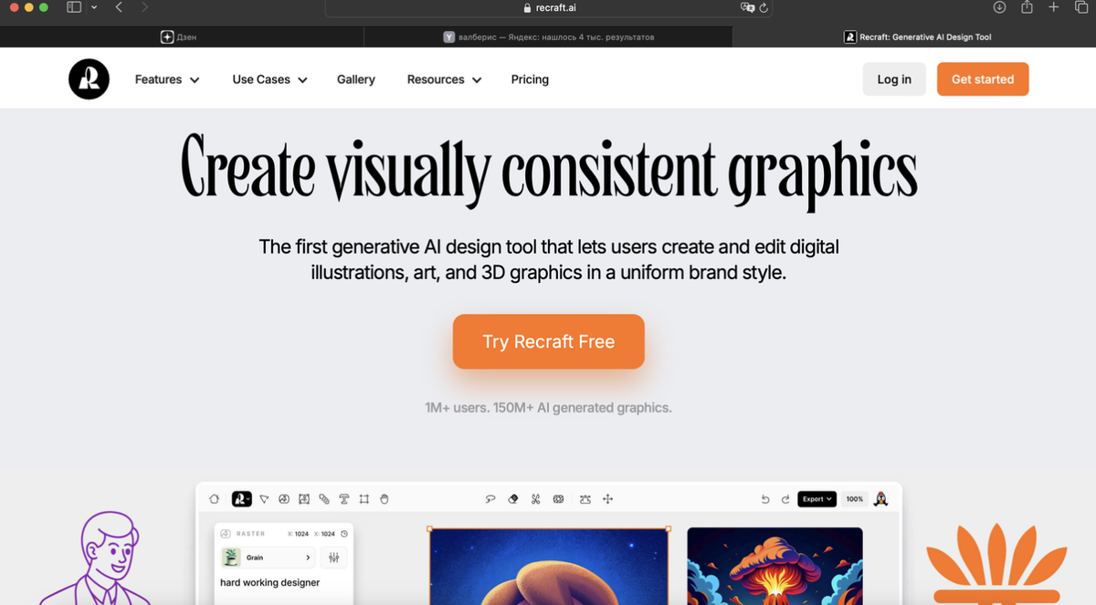Click the undo arrow in editor toolbar
Image resolution: width=1096 pixels, height=605 pixels.
point(765,499)
